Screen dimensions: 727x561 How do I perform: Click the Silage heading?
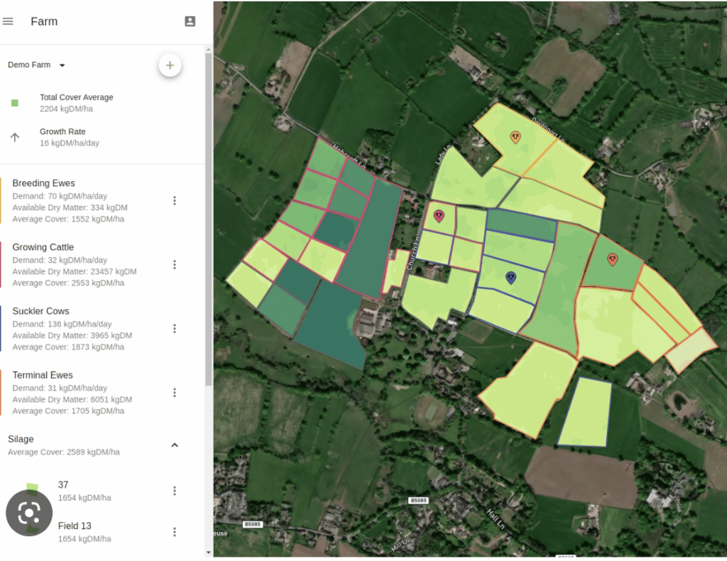(x=21, y=439)
